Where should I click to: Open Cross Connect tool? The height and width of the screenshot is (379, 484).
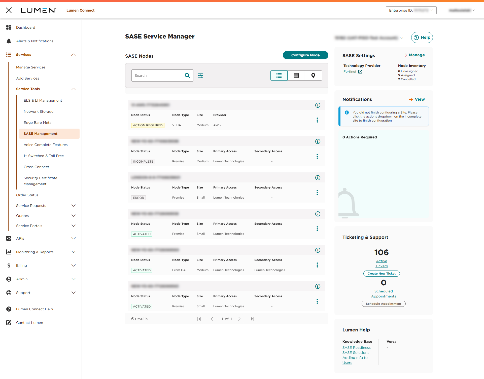(x=37, y=167)
